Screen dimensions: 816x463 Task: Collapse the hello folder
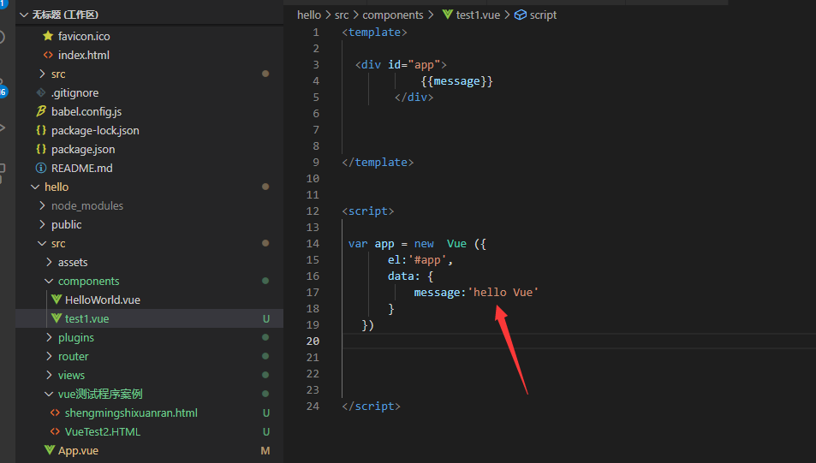coord(35,187)
